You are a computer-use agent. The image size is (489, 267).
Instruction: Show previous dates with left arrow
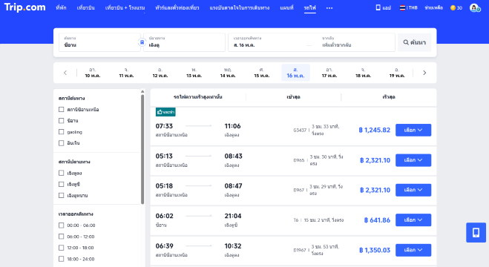point(65,73)
